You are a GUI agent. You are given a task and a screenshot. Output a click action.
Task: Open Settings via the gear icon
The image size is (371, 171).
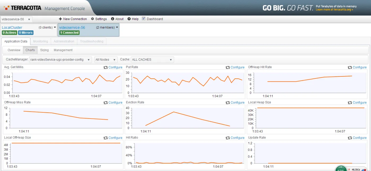pyautogui.click(x=92, y=19)
